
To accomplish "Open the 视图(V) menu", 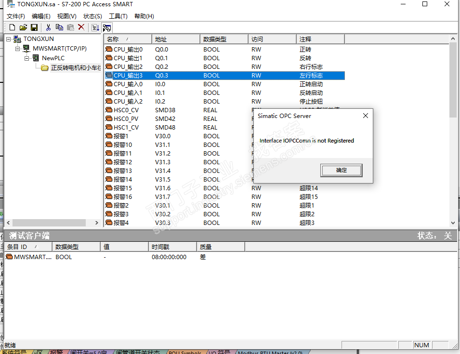I will tap(66, 16).
